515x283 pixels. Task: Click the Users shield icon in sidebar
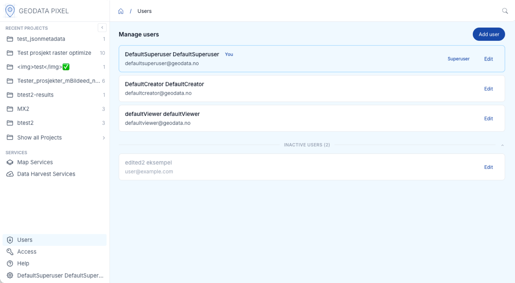[x=10, y=240]
